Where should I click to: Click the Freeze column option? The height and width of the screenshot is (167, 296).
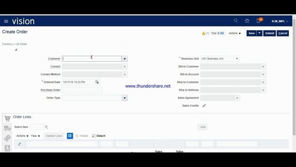82,136
